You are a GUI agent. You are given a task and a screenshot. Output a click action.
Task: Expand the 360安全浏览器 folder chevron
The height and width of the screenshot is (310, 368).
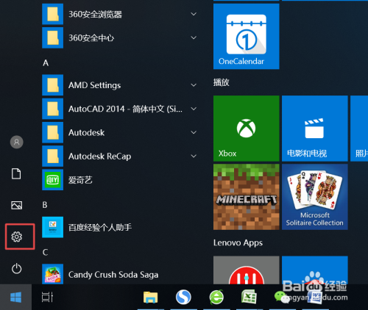click(194, 14)
